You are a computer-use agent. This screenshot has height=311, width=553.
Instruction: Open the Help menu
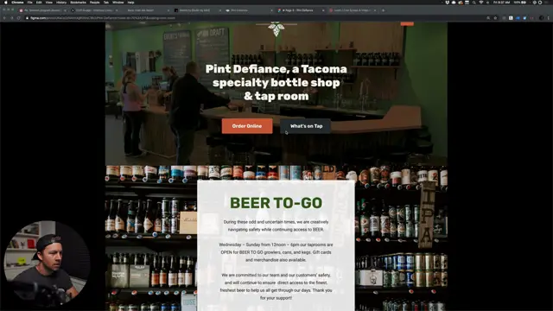click(x=130, y=2)
